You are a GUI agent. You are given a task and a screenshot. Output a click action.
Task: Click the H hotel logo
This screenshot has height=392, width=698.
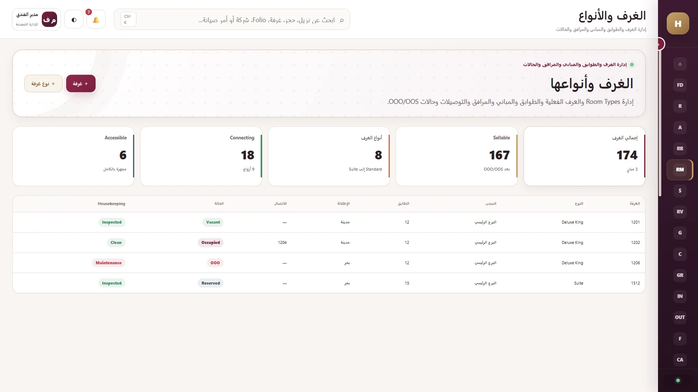pos(678,24)
